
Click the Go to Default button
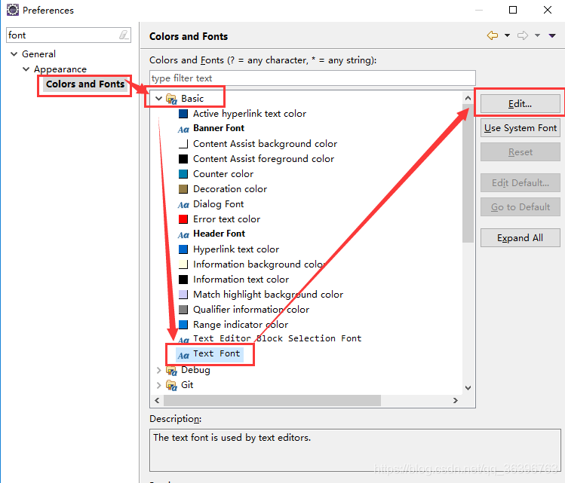520,207
